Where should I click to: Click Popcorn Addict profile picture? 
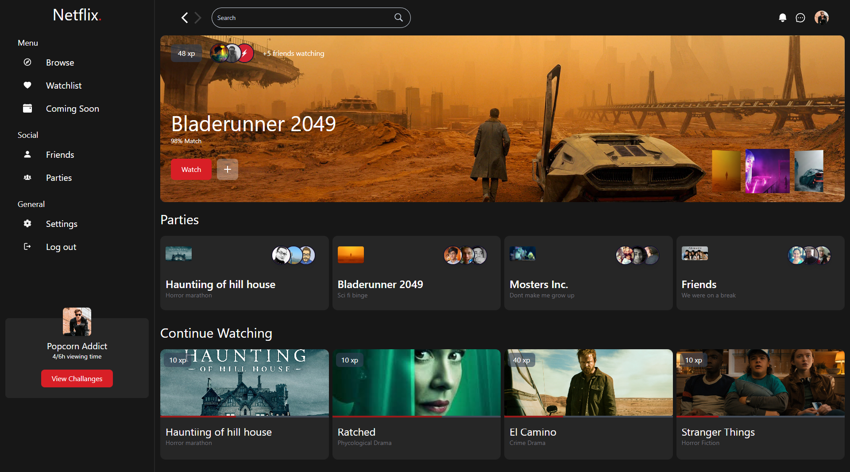pyautogui.click(x=77, y=322)
